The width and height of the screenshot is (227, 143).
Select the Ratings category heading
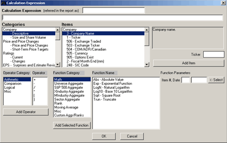(x=9, y=53)
